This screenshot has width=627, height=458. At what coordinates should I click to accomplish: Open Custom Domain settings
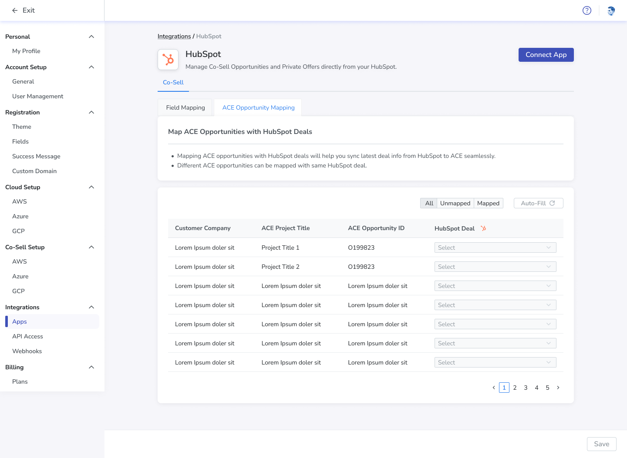[x=34, y=171]
